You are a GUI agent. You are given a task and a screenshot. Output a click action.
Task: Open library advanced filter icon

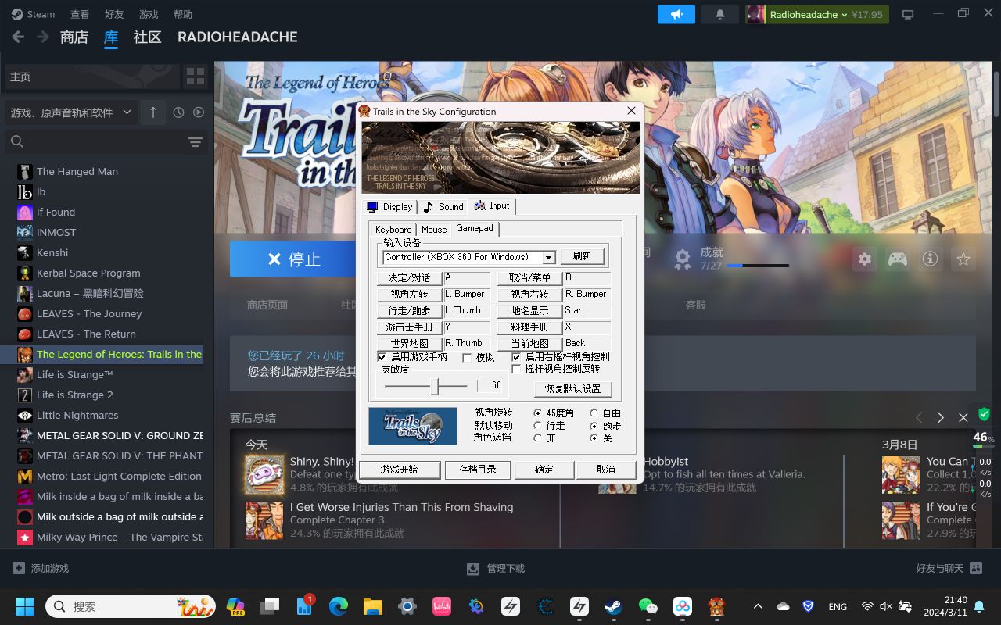(x=196, y=141)
